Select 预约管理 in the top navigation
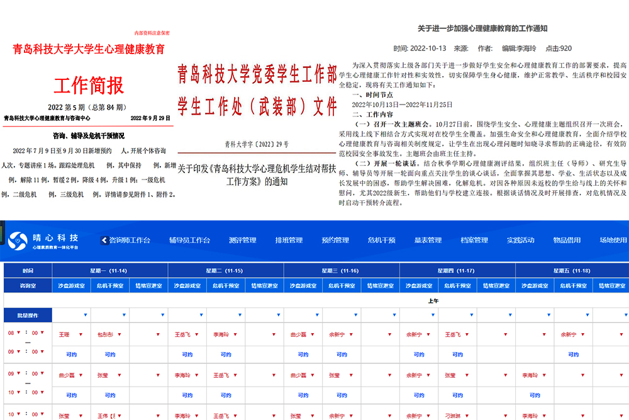The width and height of the screenshot is (629, 420). tap(335, 240)
